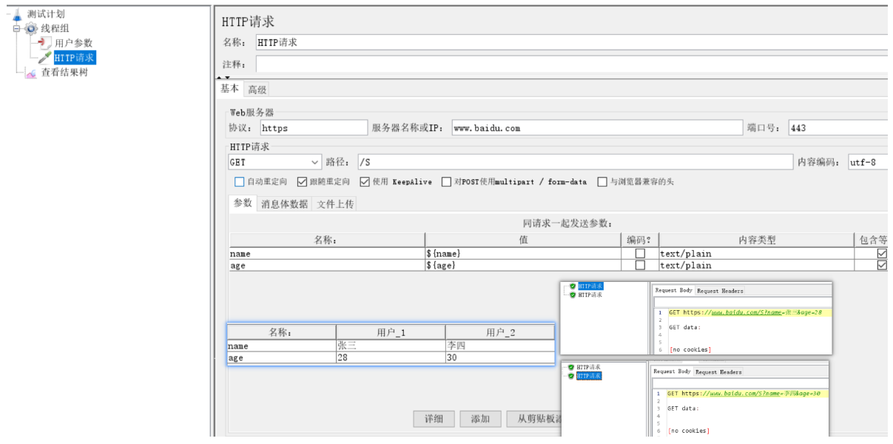Click the 值 column header
Screen dimensions: 893x444
(x=524, y=240)
